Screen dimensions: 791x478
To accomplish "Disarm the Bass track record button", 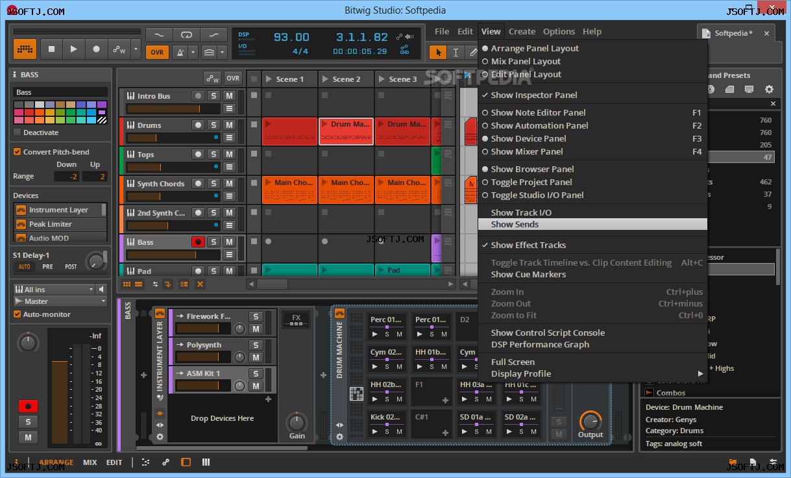I will pyautogui.click(x=198, y=242).
